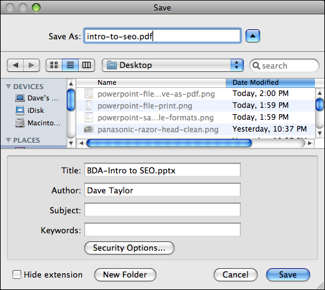The image size is (325, 290).
Task: Switch to column view mode
Action: 86,65
